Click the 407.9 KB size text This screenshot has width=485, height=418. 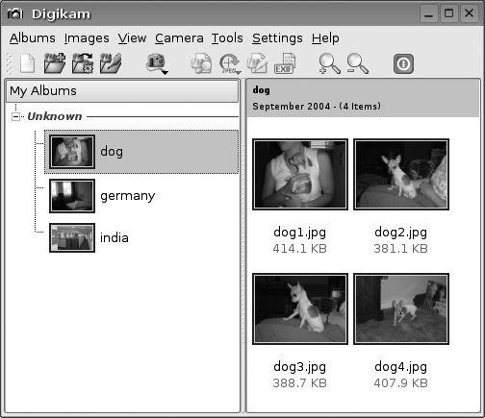coord(400,383)
